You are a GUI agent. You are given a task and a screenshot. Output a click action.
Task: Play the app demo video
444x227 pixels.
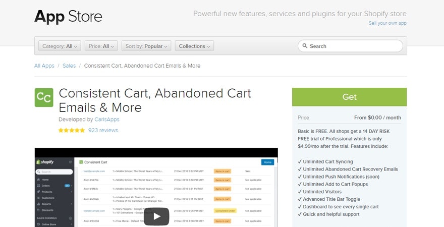[156, 216]
